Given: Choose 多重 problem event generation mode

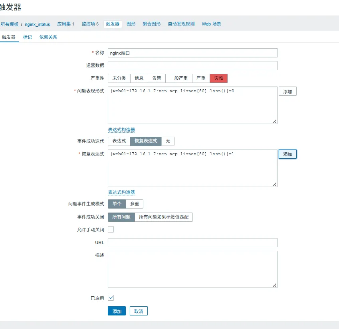Looking at the screenshot, I should pyautogui.click(x=134, y=204).
